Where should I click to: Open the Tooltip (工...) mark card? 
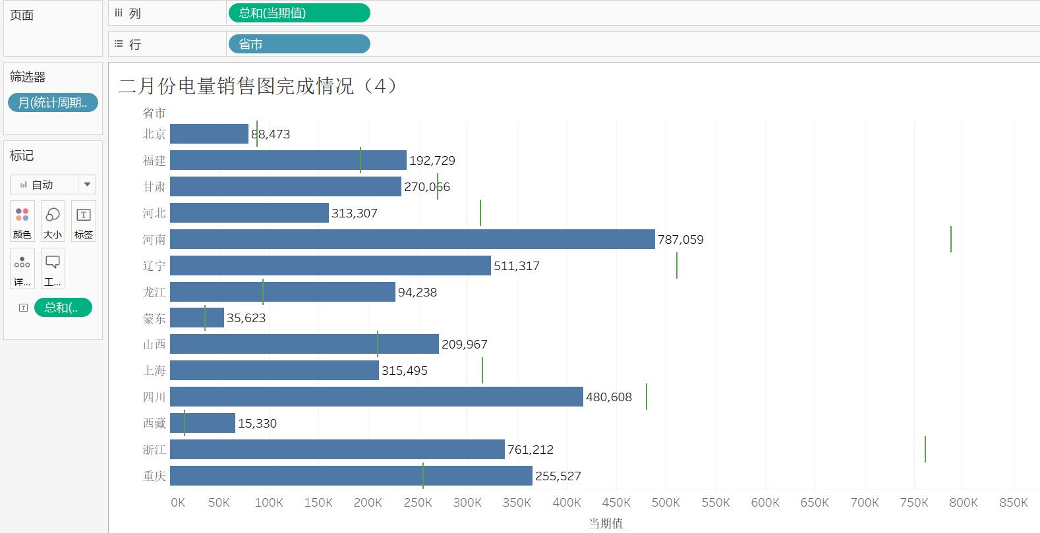[53, 269]
